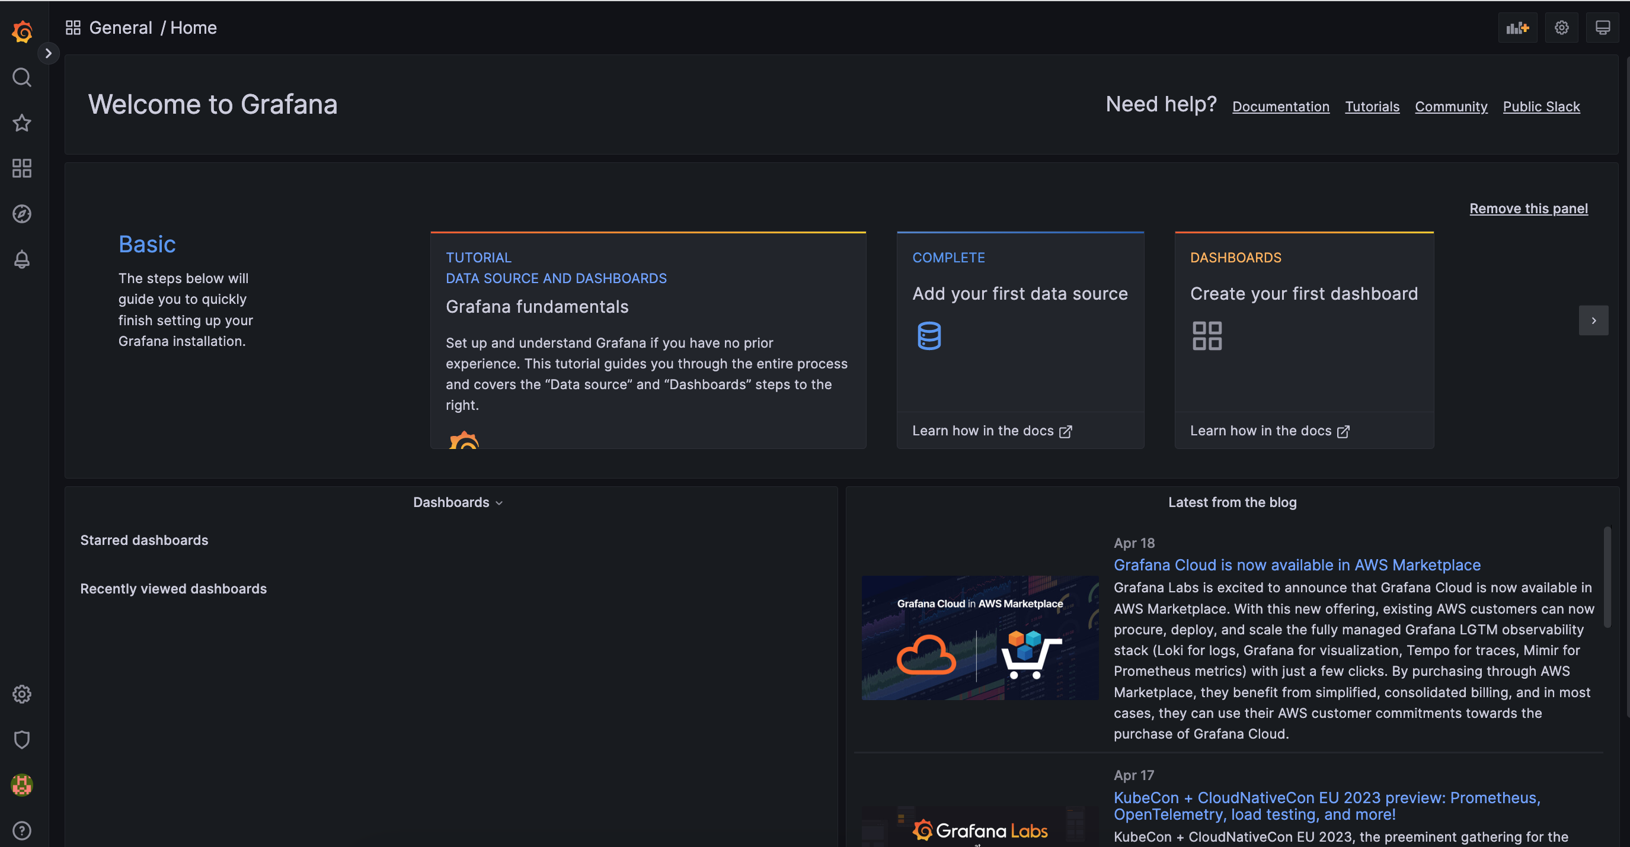1630x847 pixels.
Task: Open the user profile avatar icon
Action: pos(21,785)
